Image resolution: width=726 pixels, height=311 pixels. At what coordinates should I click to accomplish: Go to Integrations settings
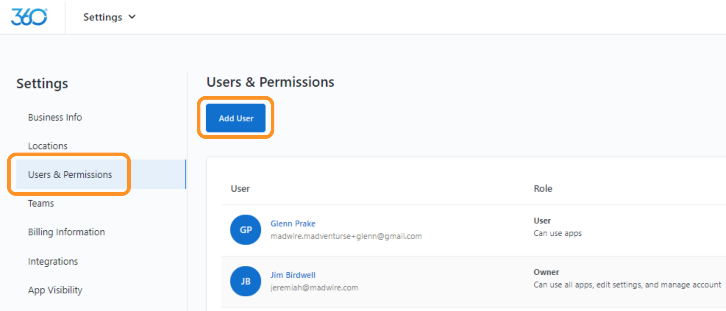click(x=53, y=261)
